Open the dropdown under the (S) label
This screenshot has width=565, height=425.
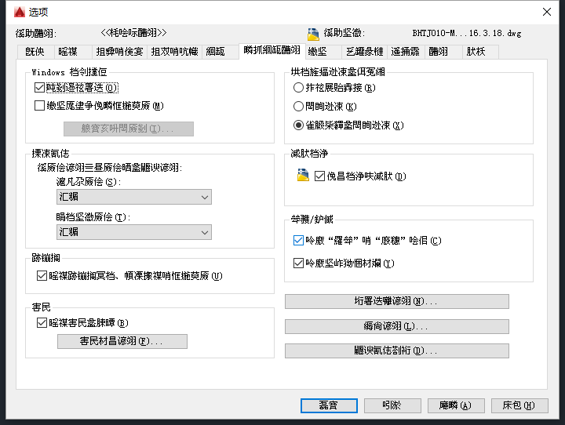134,197
